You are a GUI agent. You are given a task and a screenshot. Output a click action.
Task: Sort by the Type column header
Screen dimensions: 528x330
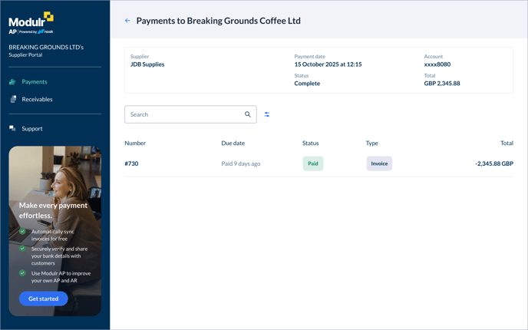pyautogui.click(x=372, y=143)
